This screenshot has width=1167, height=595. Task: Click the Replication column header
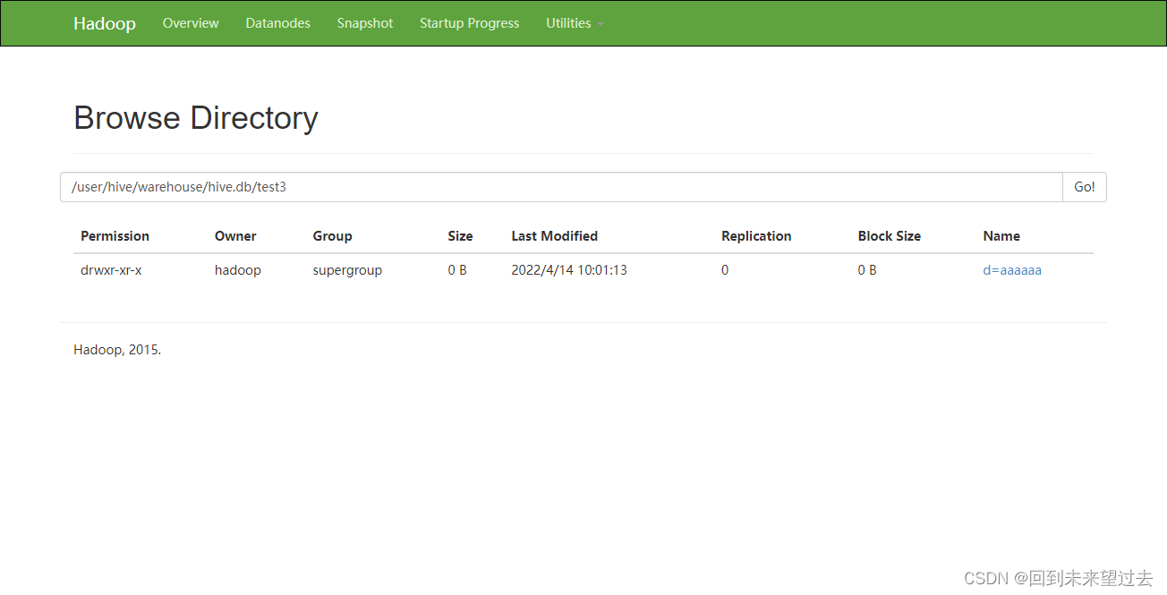tap(756, 235)
